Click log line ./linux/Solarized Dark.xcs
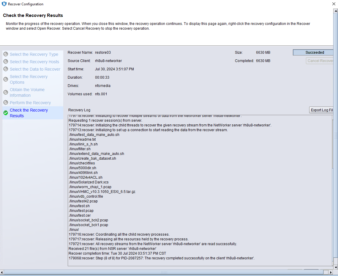The height and width of the screenshot is (276, 338). [x=89, y=182]
